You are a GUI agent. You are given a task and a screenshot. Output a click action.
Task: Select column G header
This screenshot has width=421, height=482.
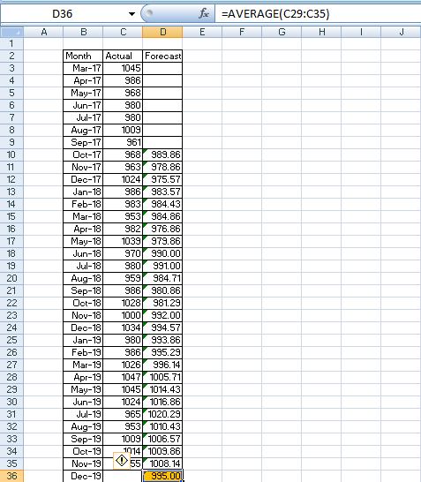click(x=282, y=32)
